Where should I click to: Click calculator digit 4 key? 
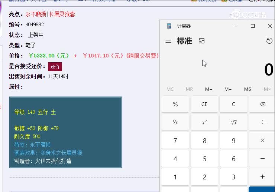pyautogui.click(x=175, y=159)
